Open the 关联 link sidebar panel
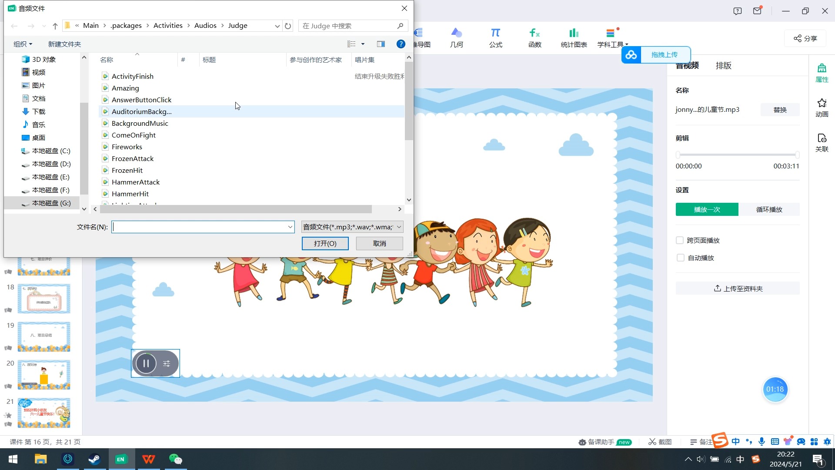 point(822,143)
